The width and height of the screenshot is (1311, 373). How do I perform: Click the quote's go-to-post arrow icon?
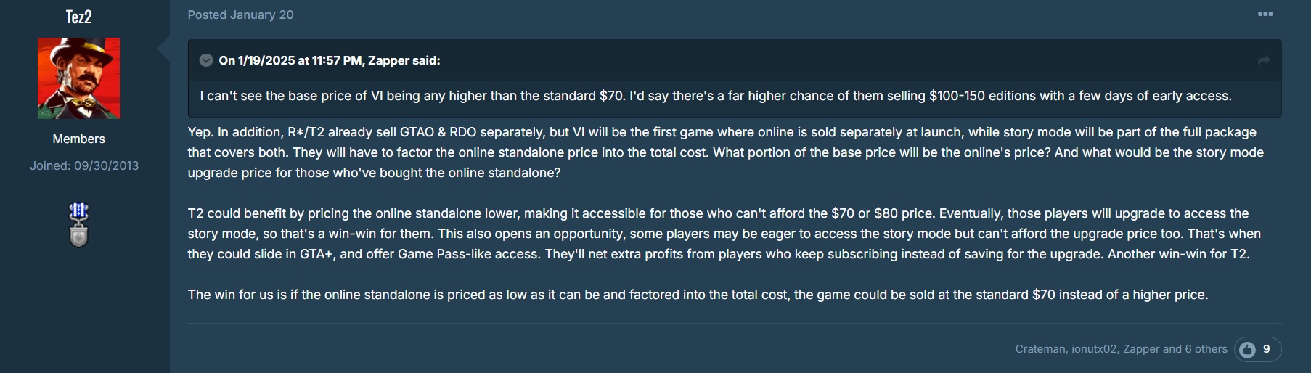click(1264, 60)
